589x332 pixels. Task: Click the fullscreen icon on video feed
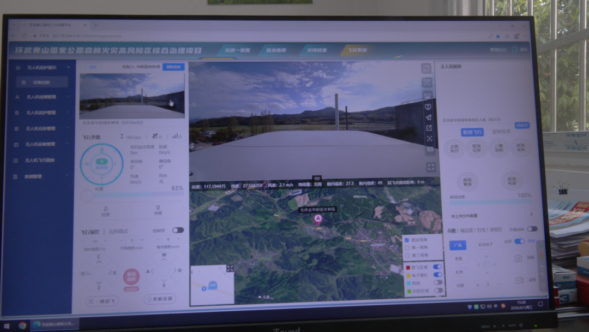(x=430, y=167)
